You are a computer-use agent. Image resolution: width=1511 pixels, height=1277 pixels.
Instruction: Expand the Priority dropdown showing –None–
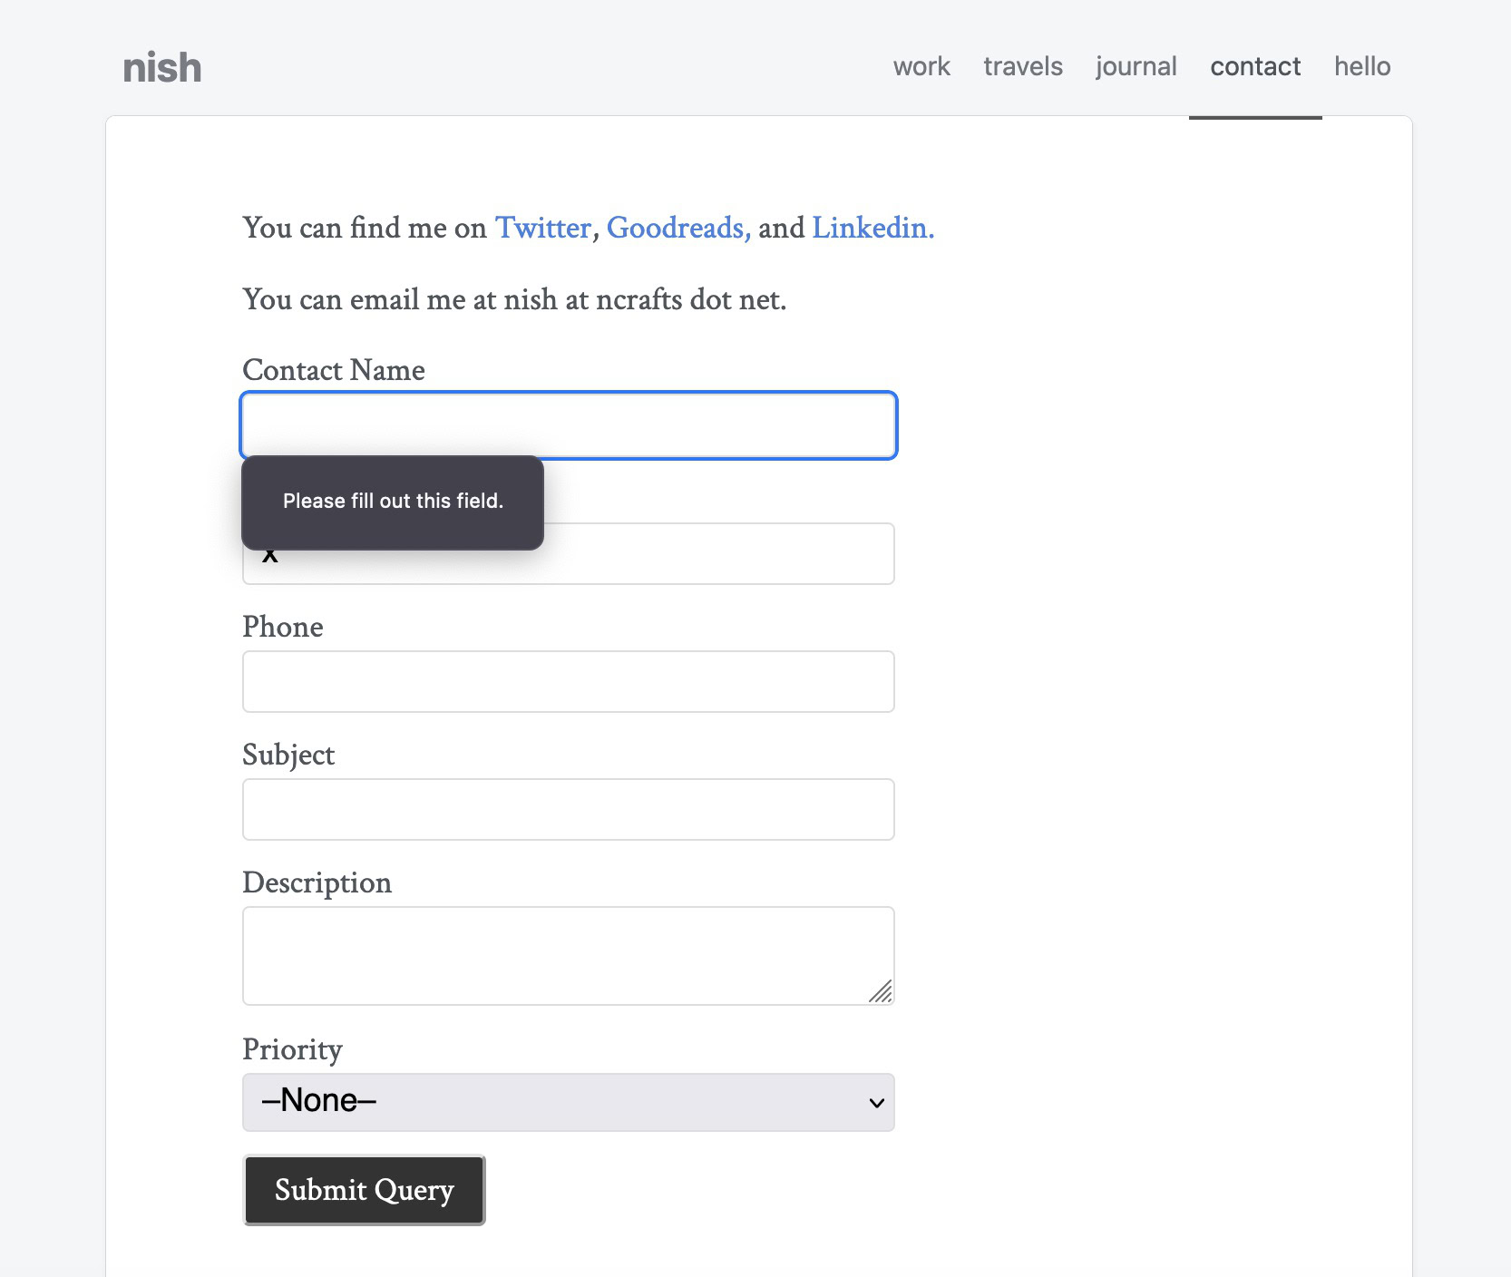pyautogui.click(x=569, y=1102)
